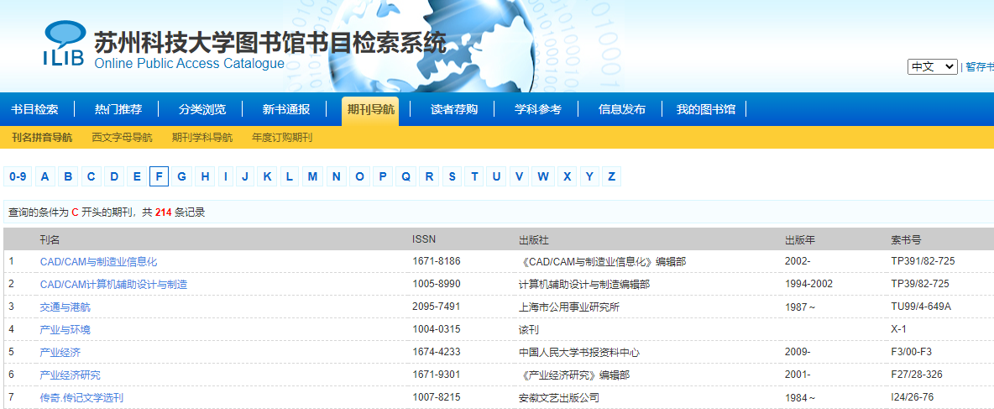Choose 西文字母导航 in the sub-menu
This screenshot has height=409, width=994.
click(122, 137)
